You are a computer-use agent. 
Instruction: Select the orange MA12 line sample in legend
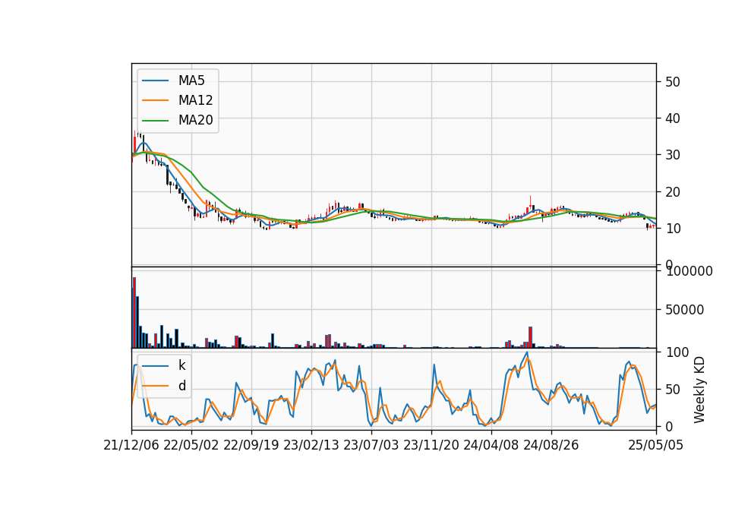pyautogui.click(x=155, y=100)
